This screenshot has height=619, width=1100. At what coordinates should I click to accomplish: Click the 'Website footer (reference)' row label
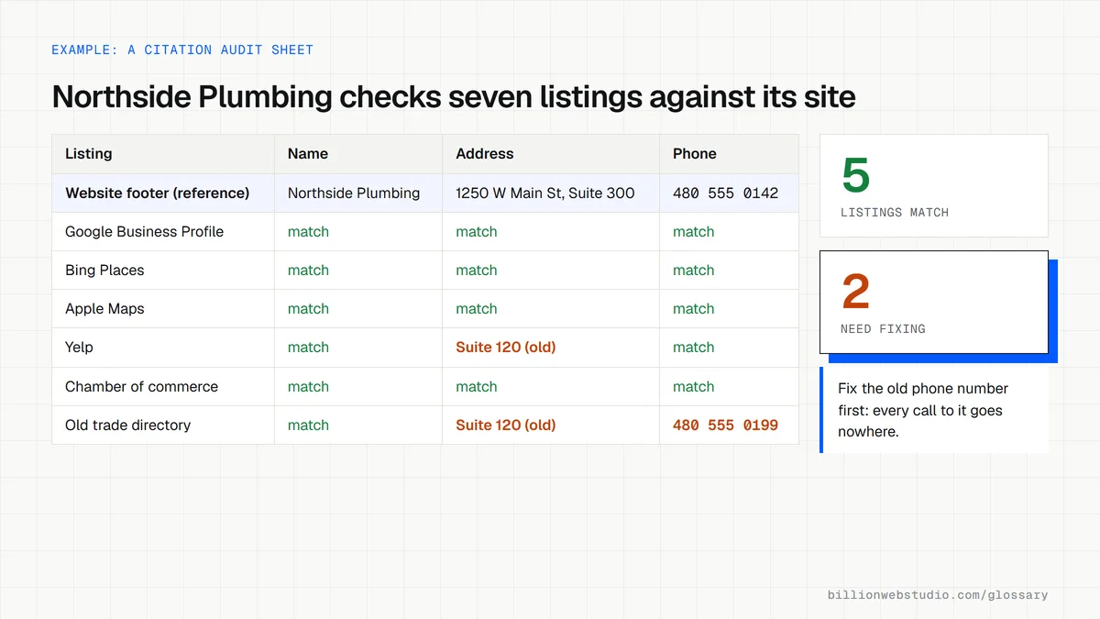[x=158, y=193]
